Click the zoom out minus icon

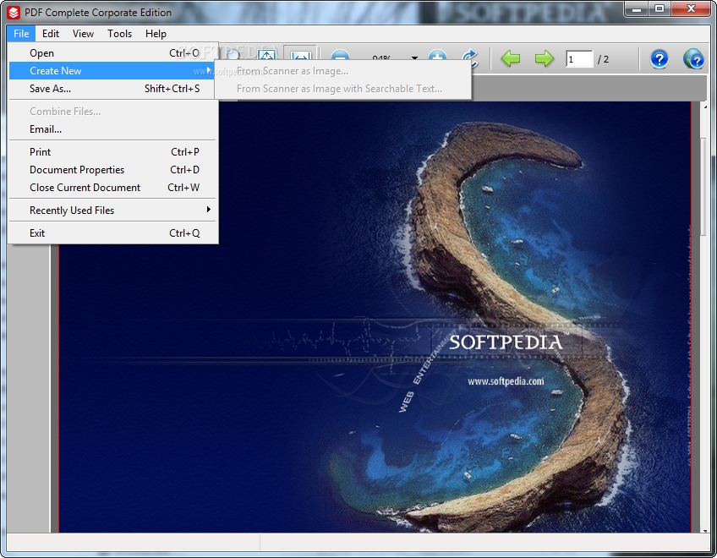click(340, 56)
